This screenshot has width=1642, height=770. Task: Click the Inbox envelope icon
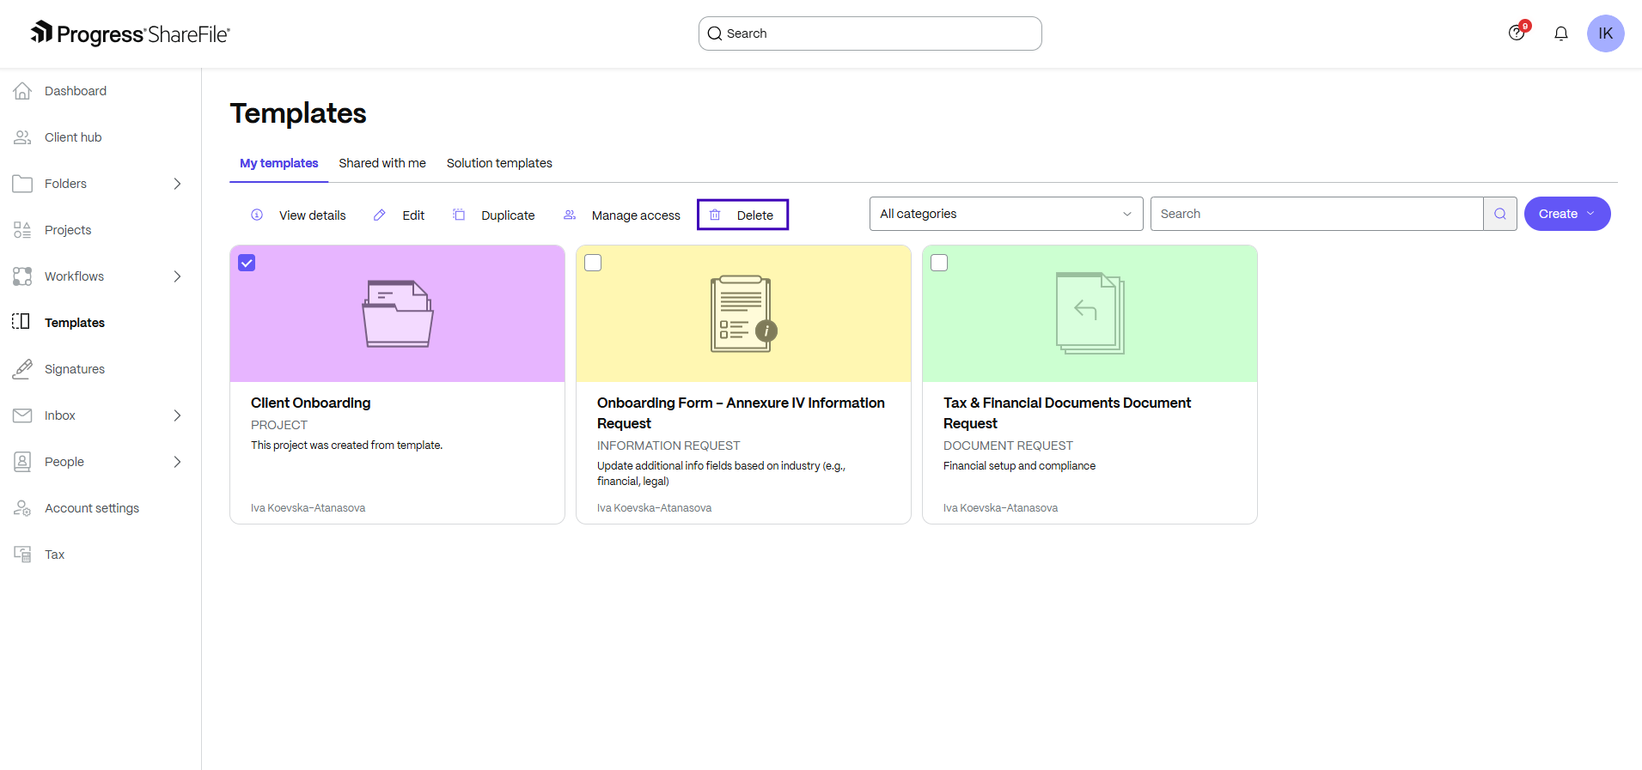click(22, 415)
